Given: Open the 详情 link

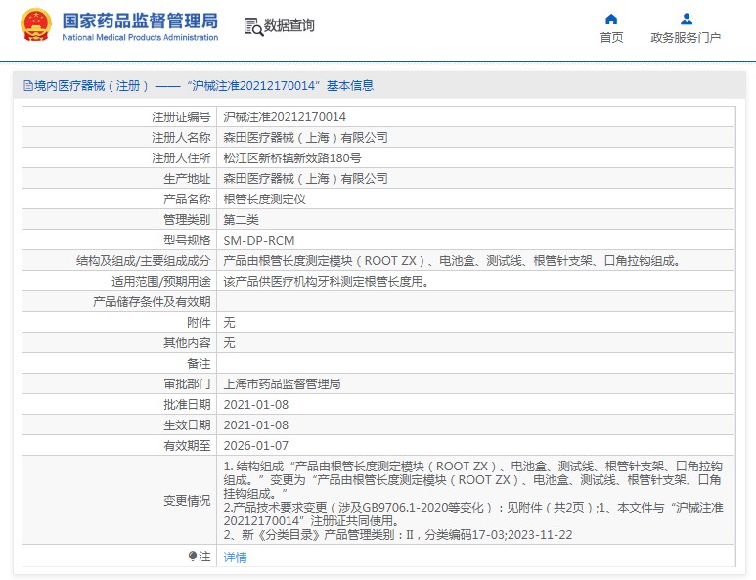Looking at the screenshot, I should tap(235, 557).
